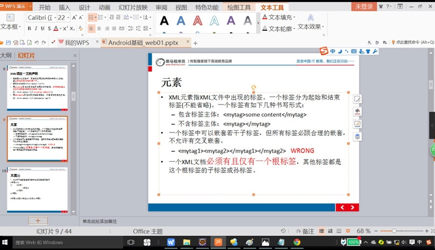Expand WordArt styles gallery arrow
The height and width of the screenshot is (250, 435).
[x=258, y=23]
